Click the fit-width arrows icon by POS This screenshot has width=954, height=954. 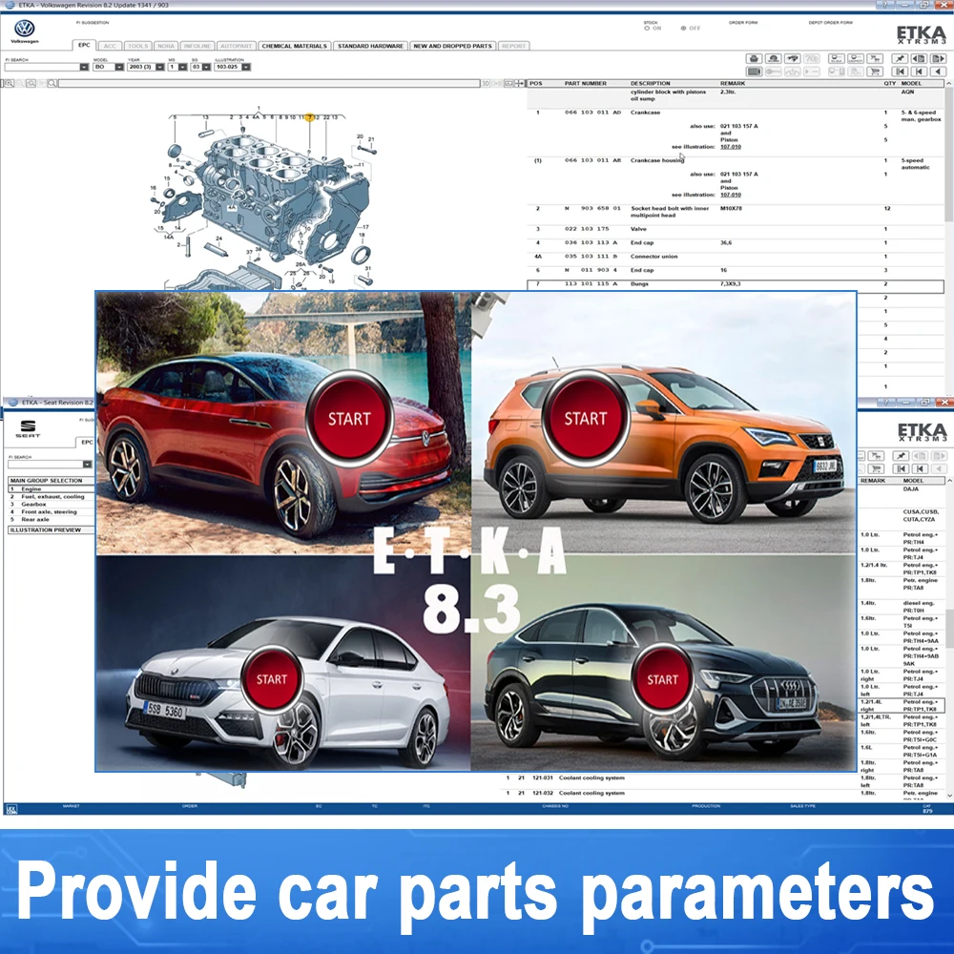coord(519,83)
